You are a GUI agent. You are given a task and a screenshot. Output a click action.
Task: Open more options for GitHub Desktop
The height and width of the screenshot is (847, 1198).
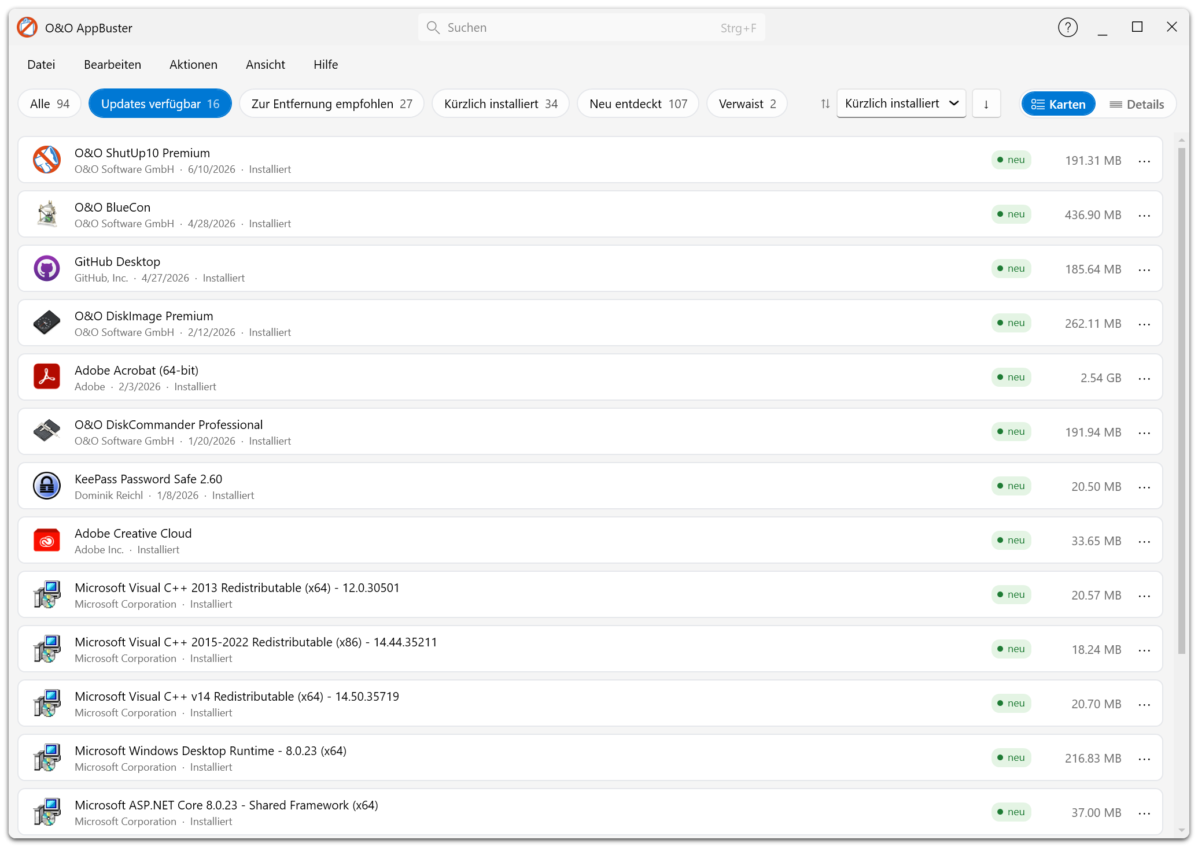coord(1144,269)
